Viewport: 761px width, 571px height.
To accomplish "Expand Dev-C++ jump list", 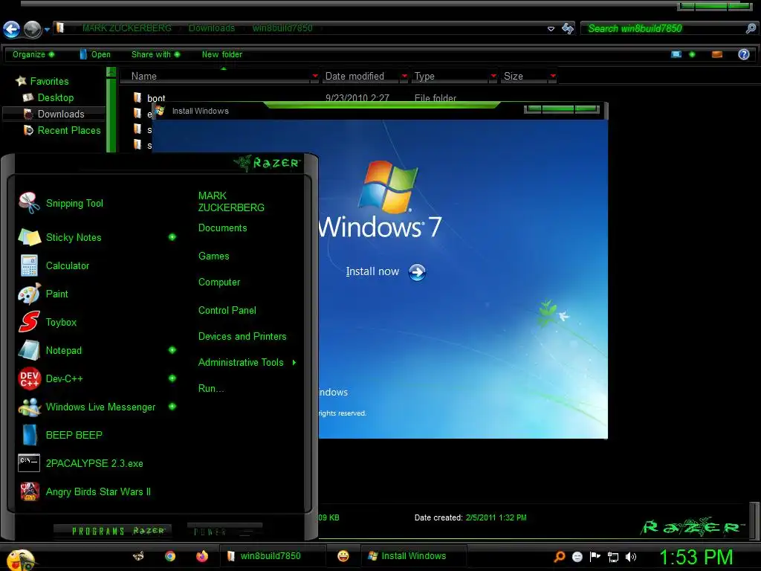I will [172, 378].
